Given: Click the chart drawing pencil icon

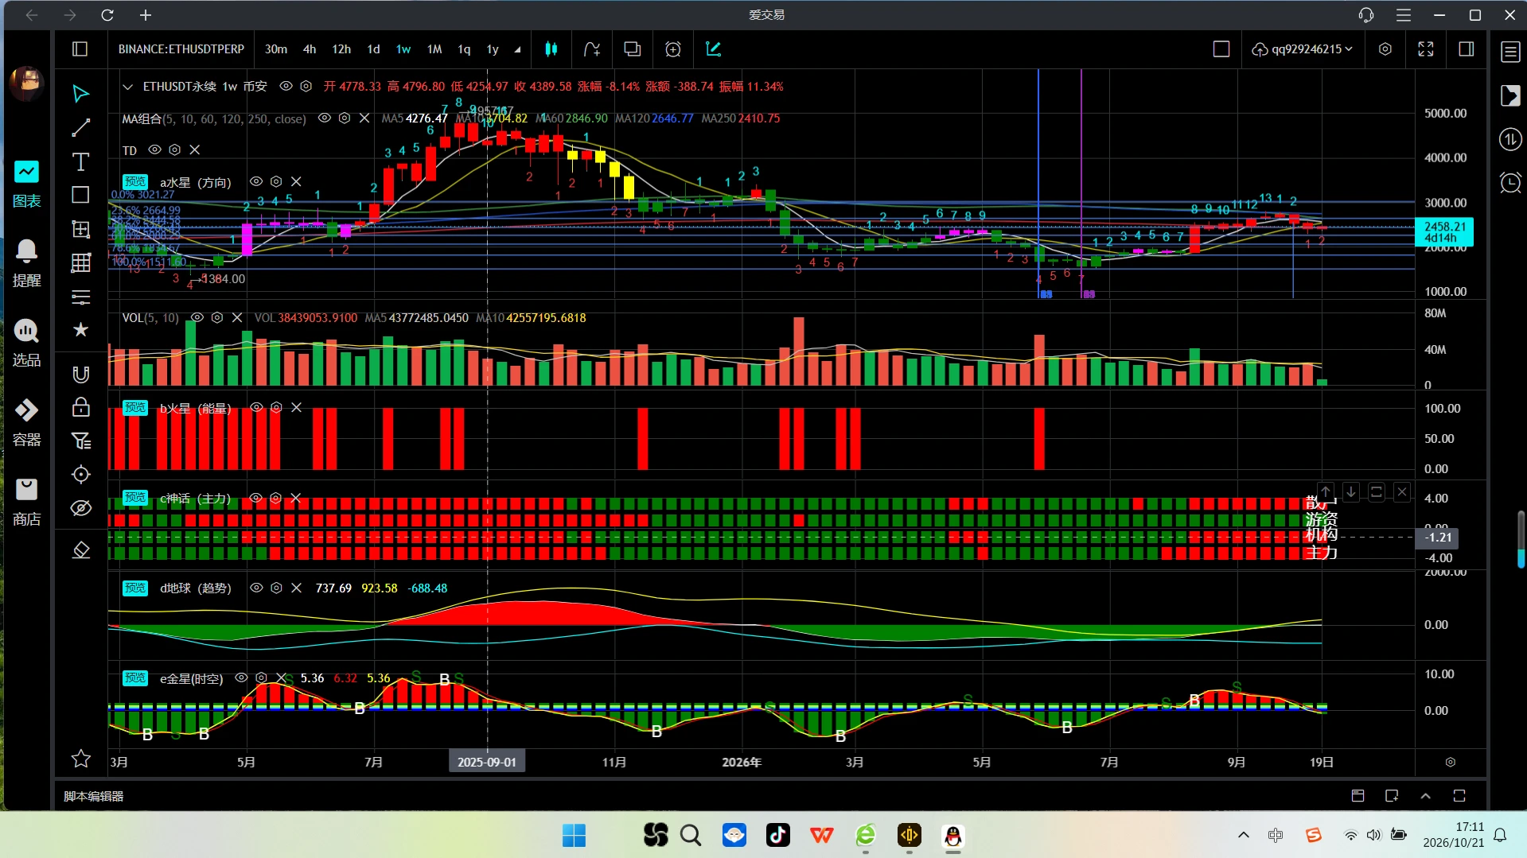Looking at the screenshot, I should coord(714,49).
